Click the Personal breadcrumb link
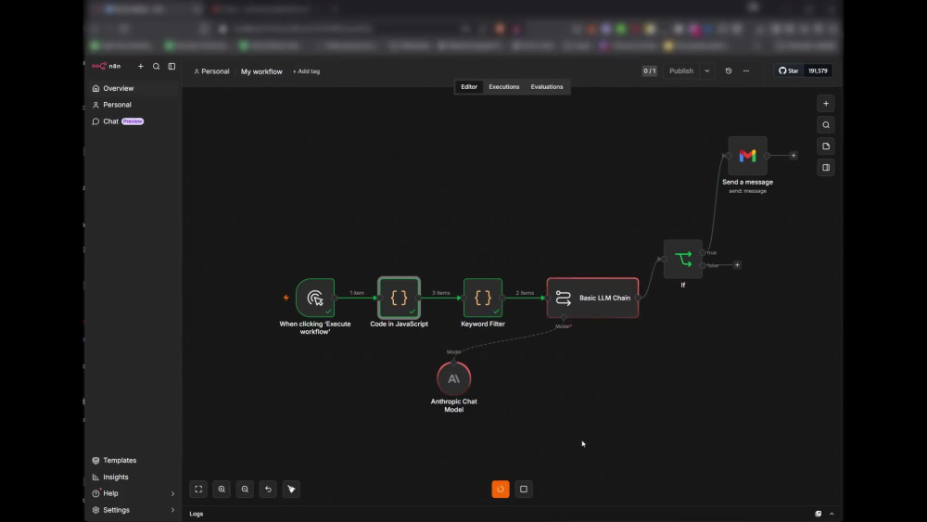 (x=211, y=71)
